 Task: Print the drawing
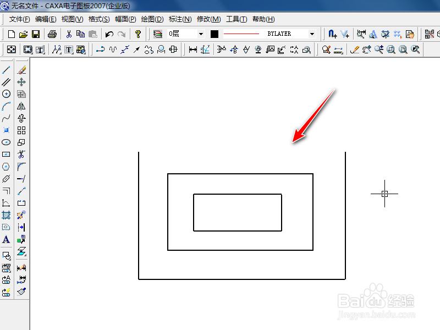pyautogui.click(x=52, y=34)
